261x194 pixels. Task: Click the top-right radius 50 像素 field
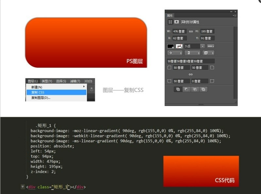(x=200, y=68)
